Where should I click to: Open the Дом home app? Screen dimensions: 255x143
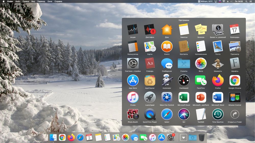pos(167,30)
